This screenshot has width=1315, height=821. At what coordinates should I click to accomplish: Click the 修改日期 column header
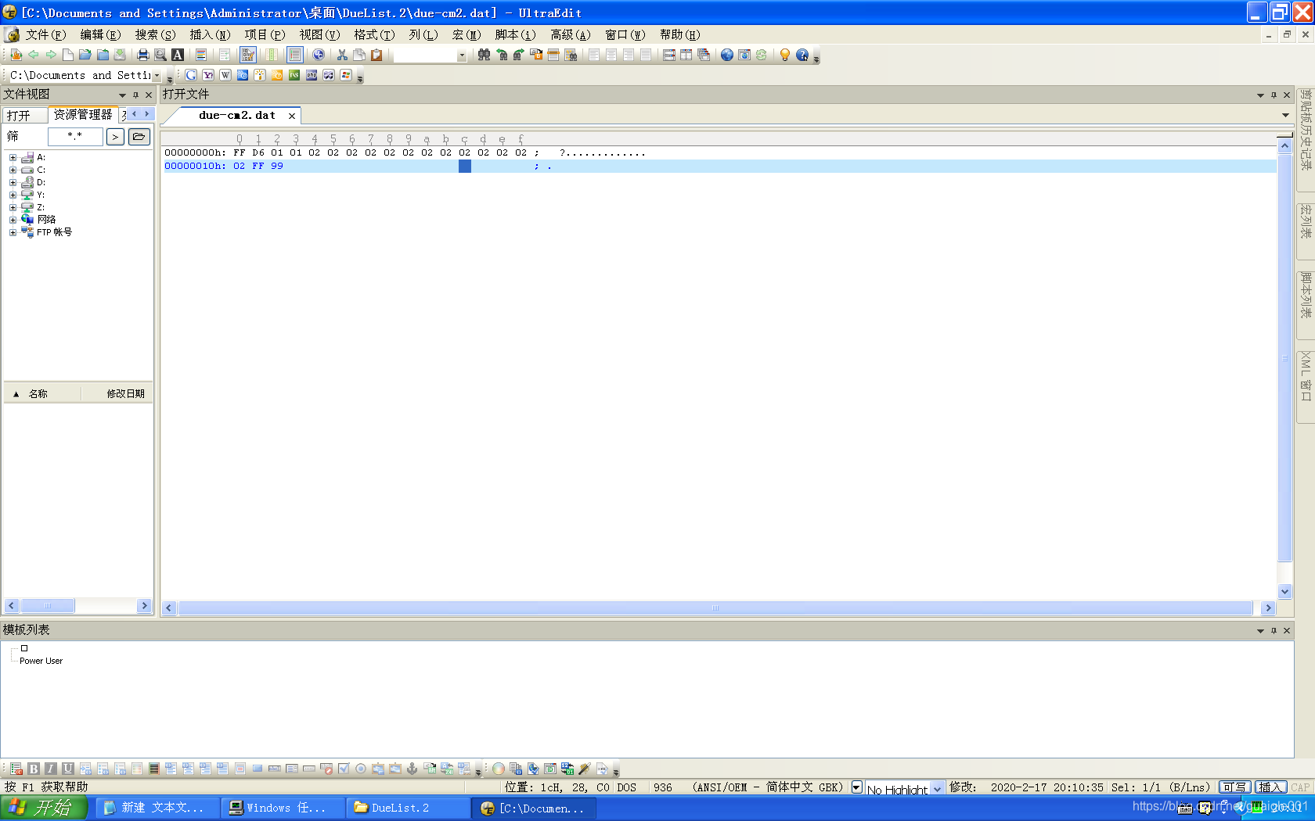117,393
